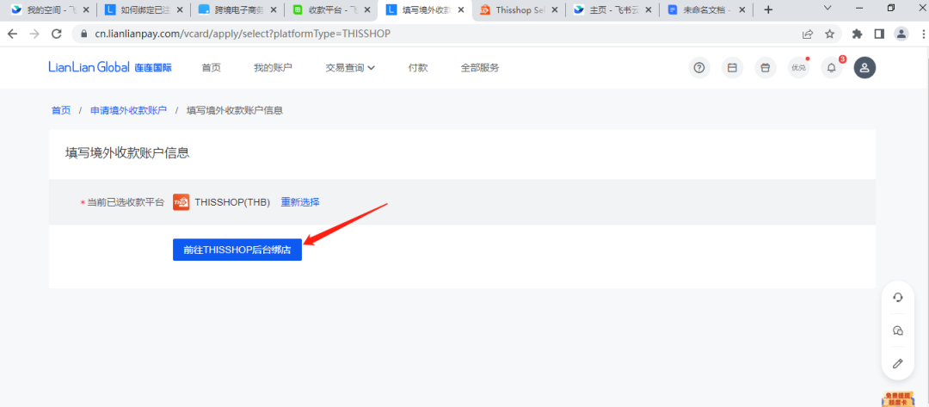929x407 pixels.
Task: Open the 首页 breadcrumb link
Action: coord(61,110)
